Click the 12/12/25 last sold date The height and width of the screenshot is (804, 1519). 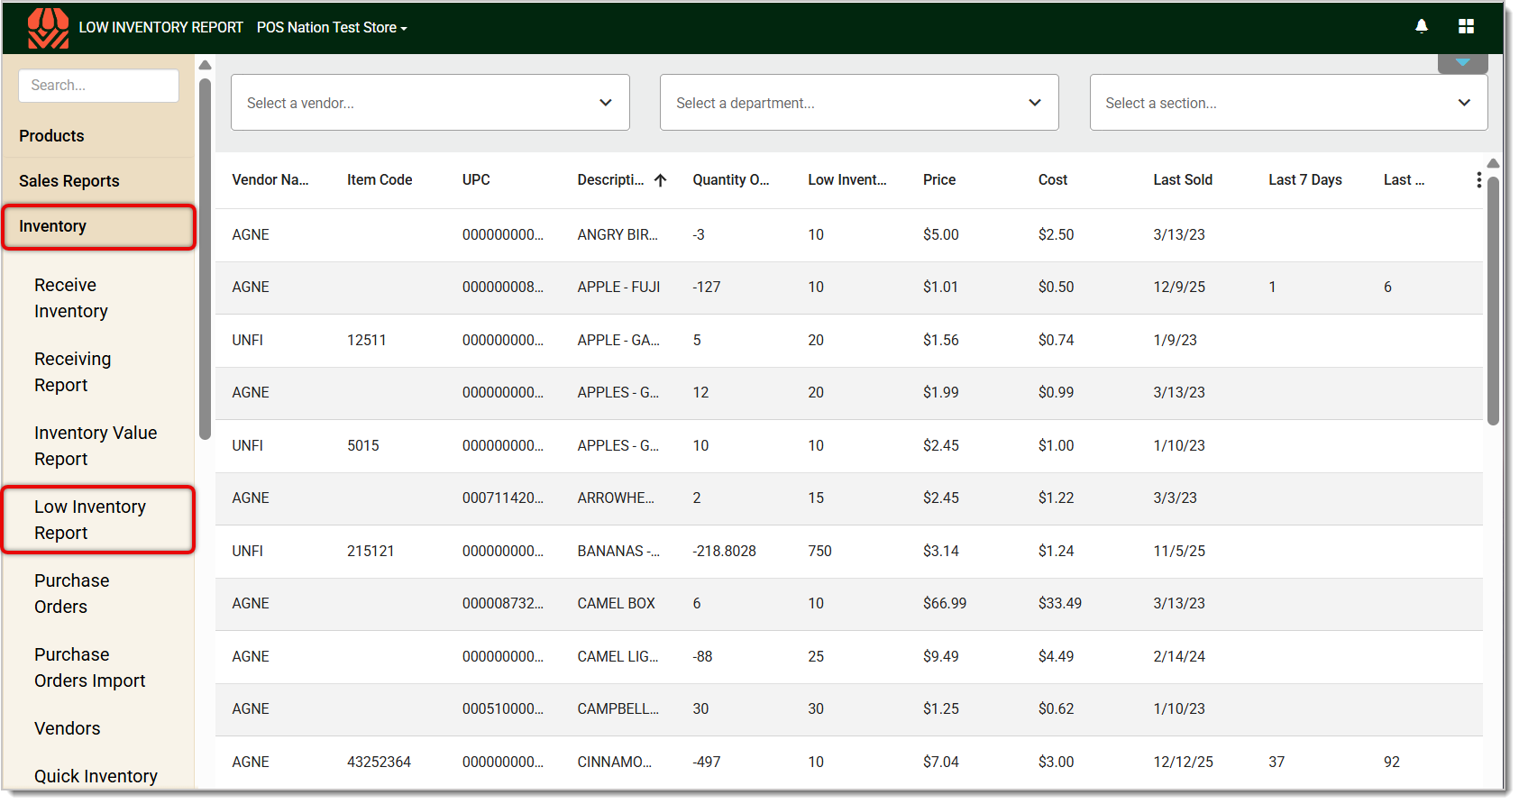(x=1183, y=763)
